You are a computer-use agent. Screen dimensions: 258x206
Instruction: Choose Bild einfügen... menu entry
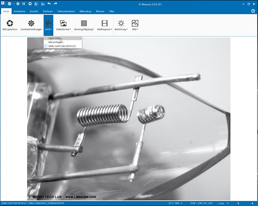(x=57, y=42)
